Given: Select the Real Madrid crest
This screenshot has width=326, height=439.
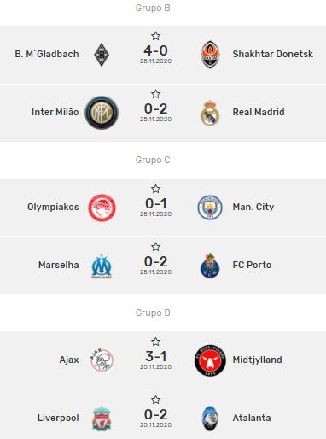Looking at the screenshot, I should point(210,113).
